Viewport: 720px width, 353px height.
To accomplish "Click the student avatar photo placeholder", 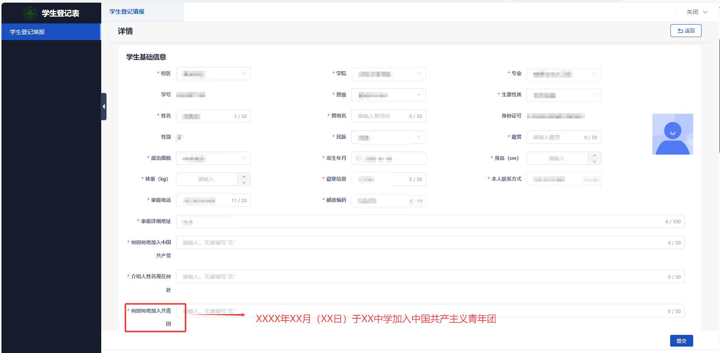I will point(672,134).
